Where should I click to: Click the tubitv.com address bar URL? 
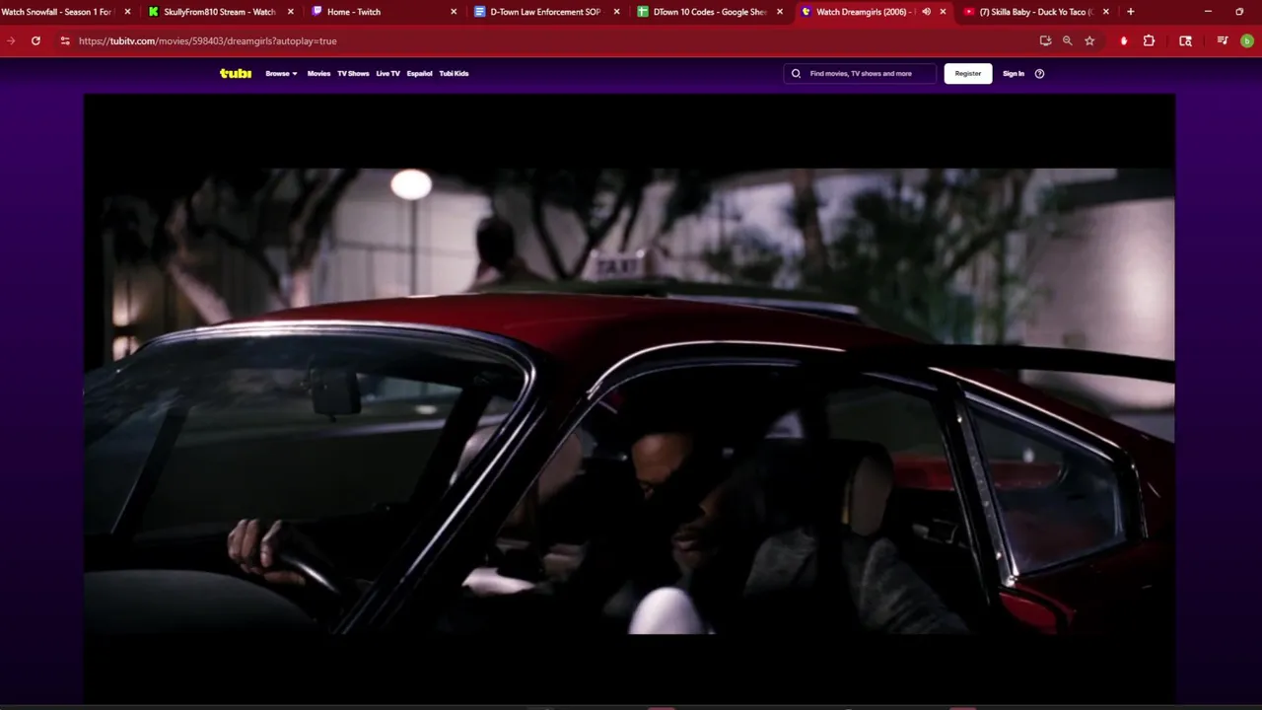pos(208,41)
